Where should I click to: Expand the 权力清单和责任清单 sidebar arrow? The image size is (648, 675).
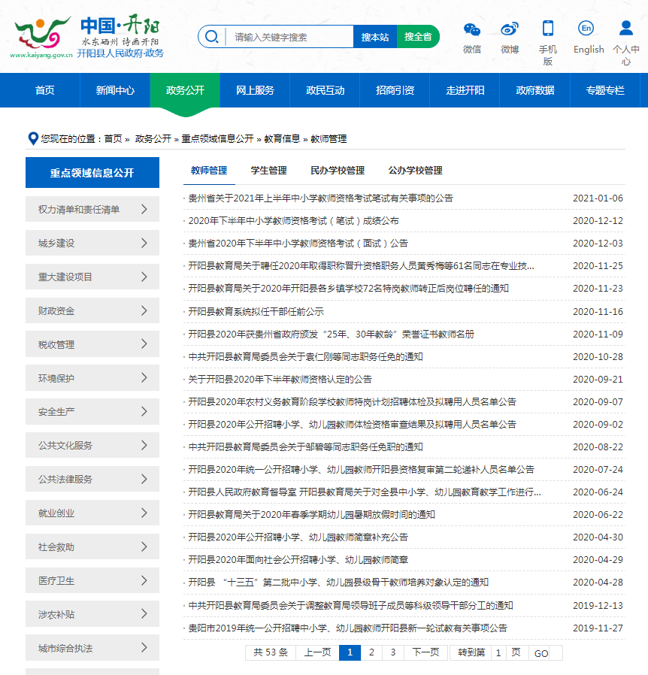tap(144, 210)
